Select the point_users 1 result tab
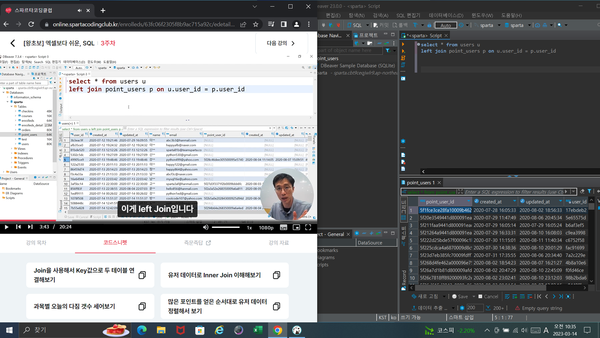Image resolution: width=600 pixels, height=338 pixels. pos(421,182)
